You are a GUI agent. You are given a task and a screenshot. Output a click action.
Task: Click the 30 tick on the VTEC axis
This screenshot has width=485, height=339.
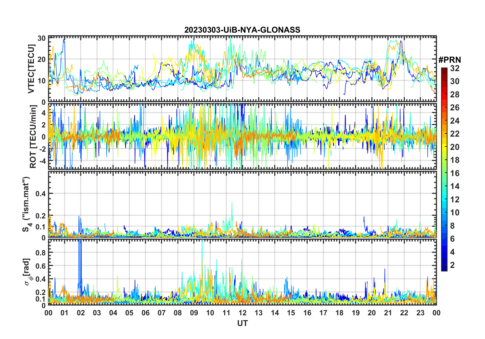click(x=42, y=38)
